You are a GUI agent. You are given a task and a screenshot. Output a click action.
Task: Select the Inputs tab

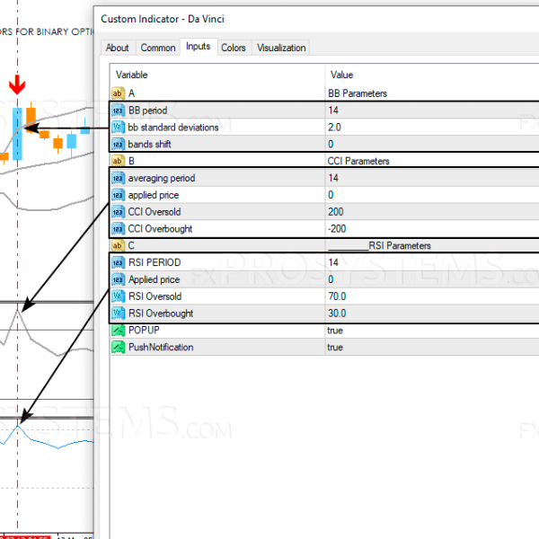tap(199, 47)
